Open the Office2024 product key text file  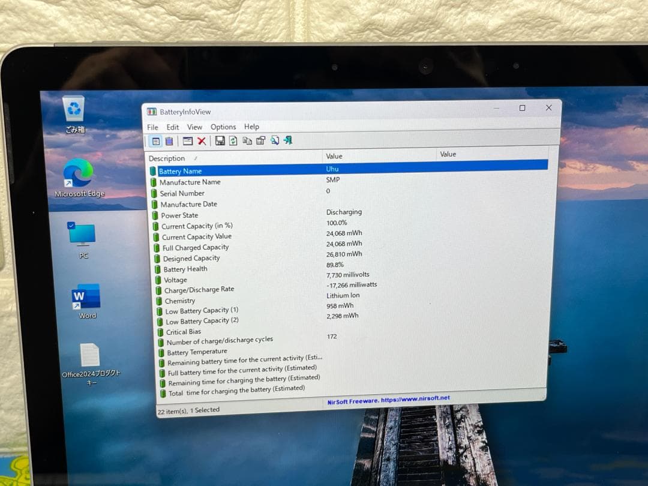click(91, 365)
